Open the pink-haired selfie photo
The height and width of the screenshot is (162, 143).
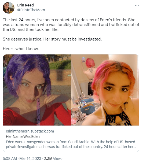pyautogui.click(x=105, y=90)
